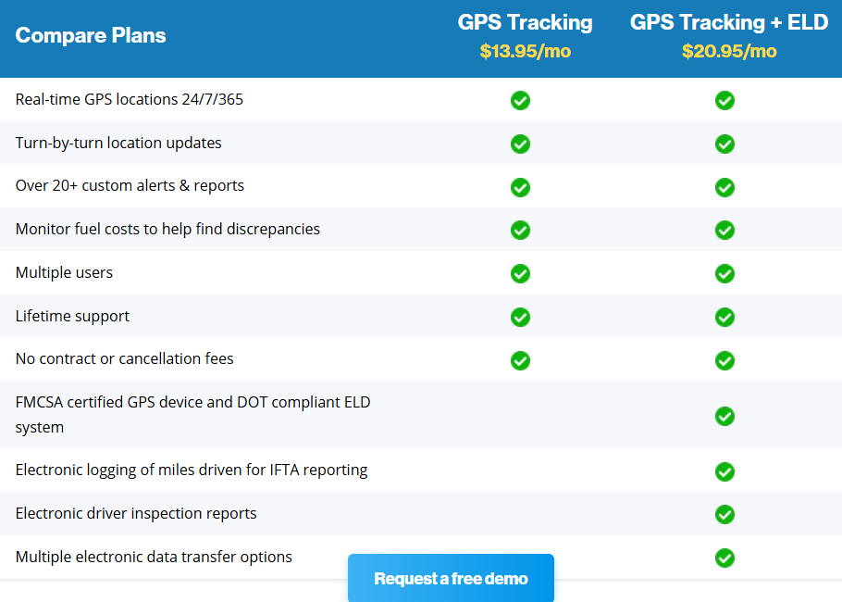
Task: Toggle the checkmark for No contract or cancellation fees
Action: [x=520, y=360]
